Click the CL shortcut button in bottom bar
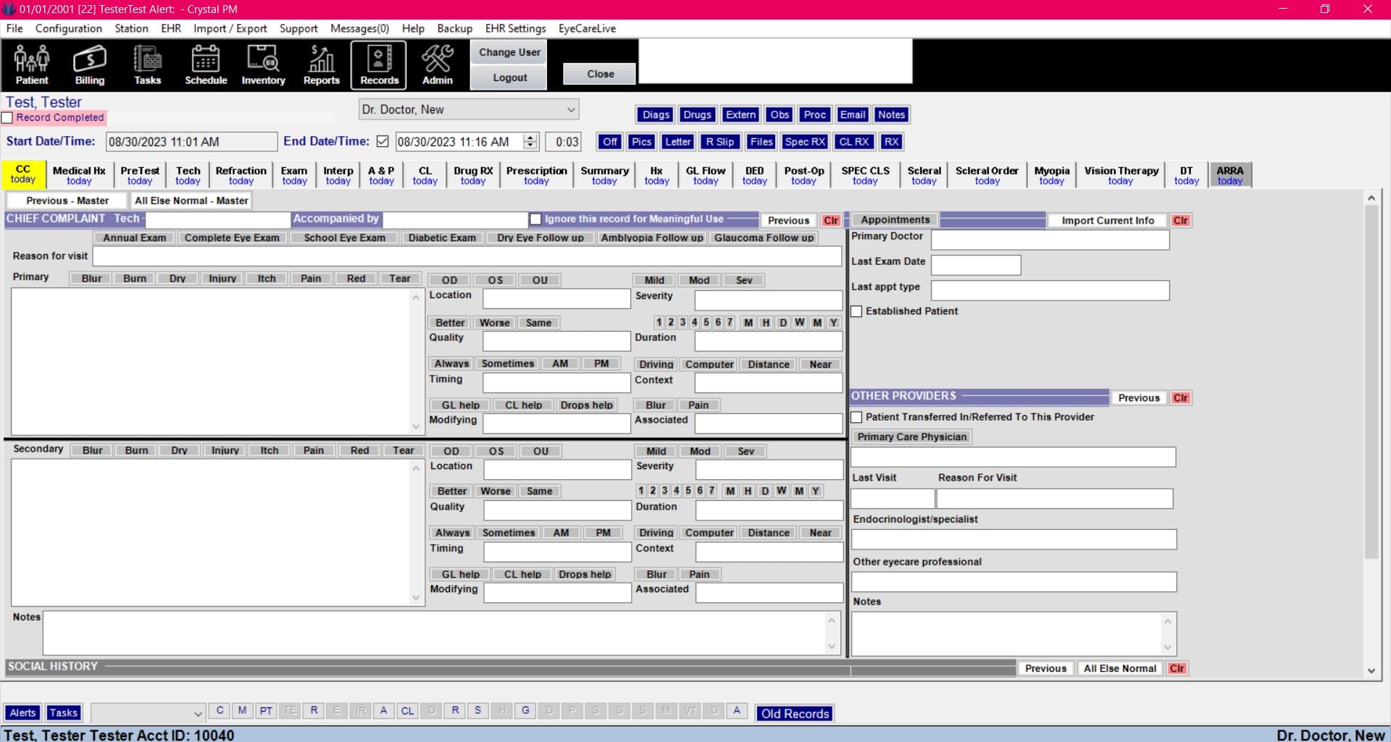The height and width of the screenshot is (742, 1391). [x=407, y=711]
